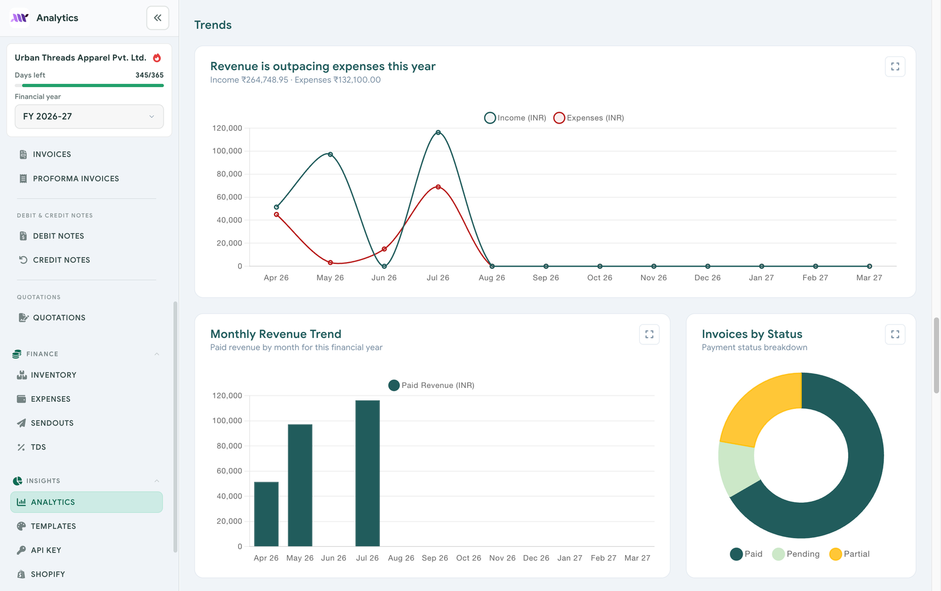Screen dimensions: 941x591
Task: Click the Debit Notes icon
Action: [x=23, y=236]
